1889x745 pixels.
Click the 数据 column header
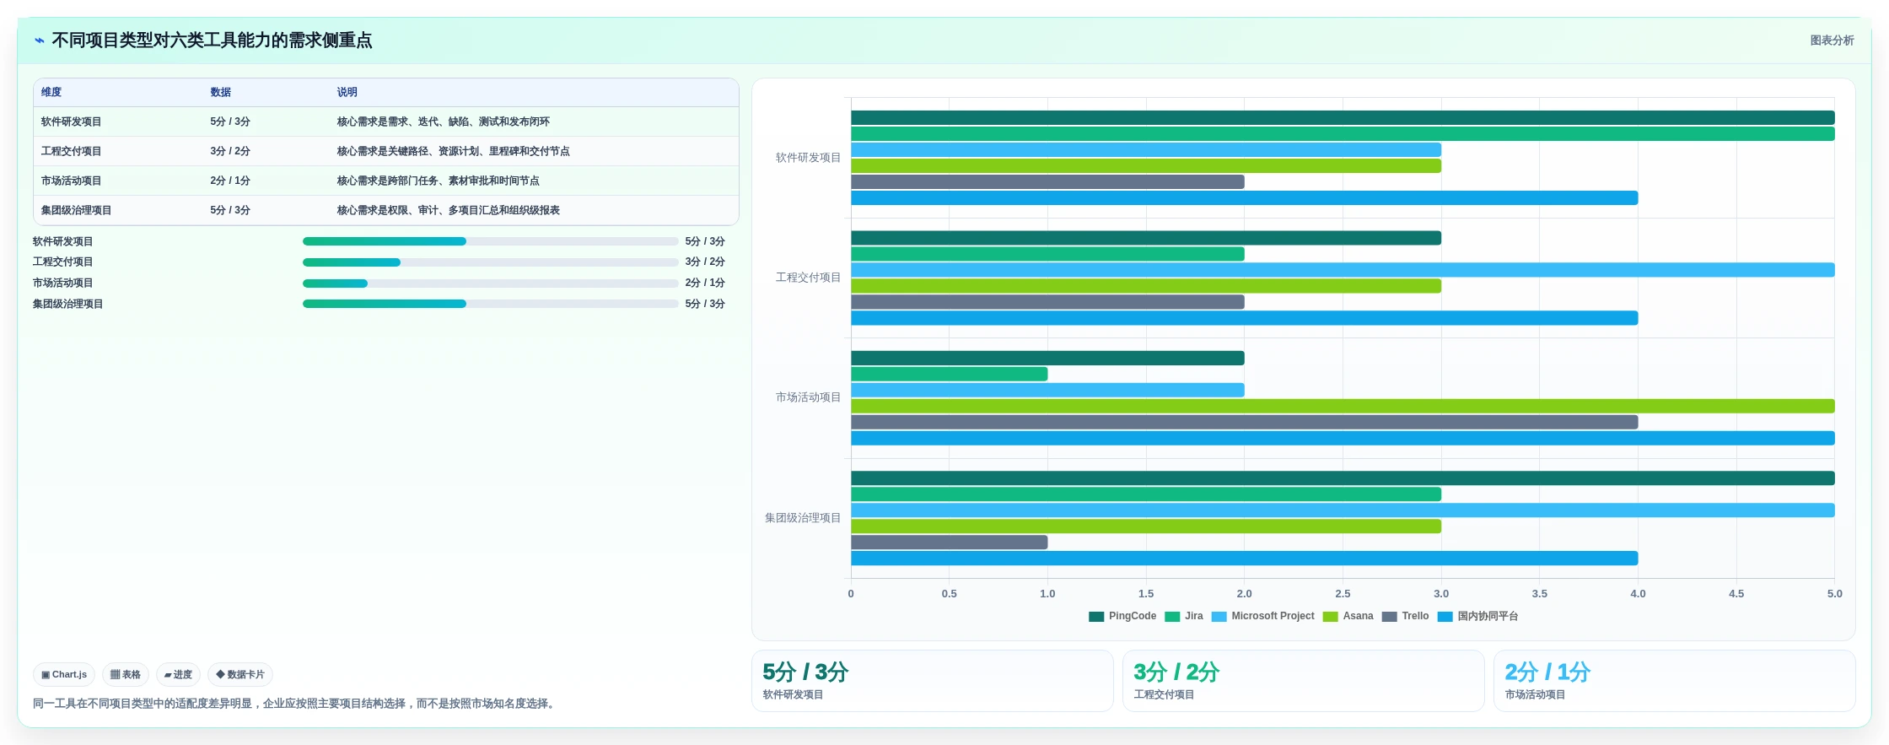point(221,93)
